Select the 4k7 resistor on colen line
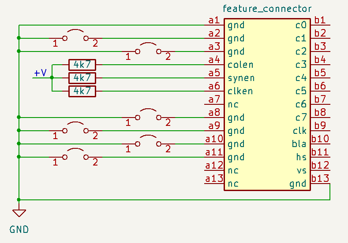The width and height of the screenshot is (348, 243). pos(82,65)
